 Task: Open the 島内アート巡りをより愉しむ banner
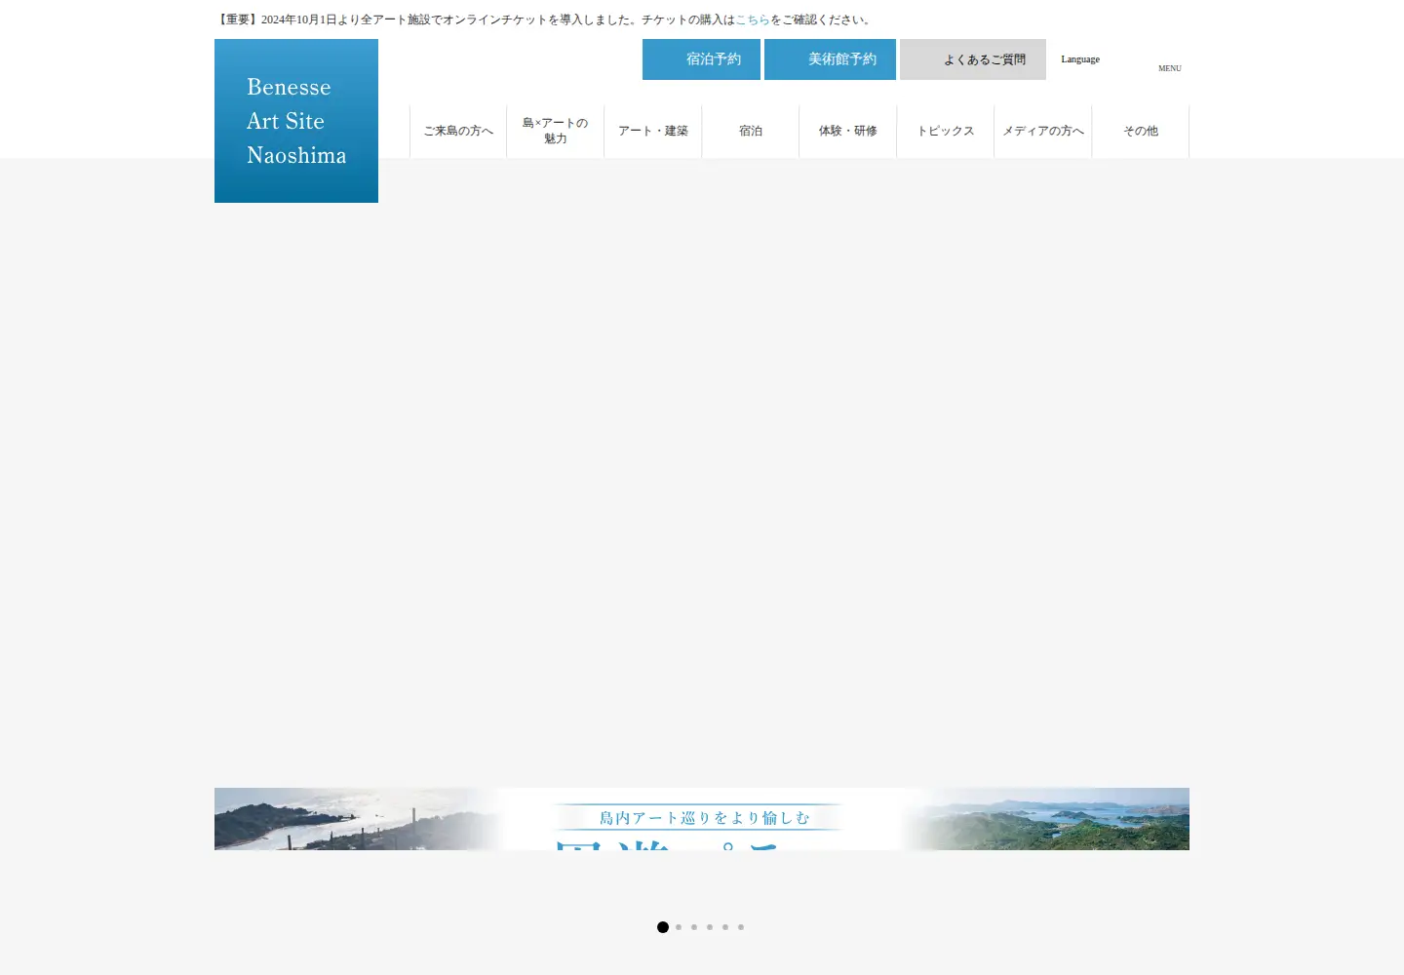pos(702,819)
